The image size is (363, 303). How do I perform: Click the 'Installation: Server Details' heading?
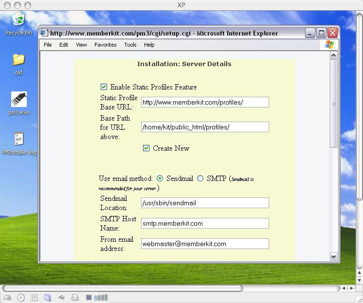tap(184, 64)
